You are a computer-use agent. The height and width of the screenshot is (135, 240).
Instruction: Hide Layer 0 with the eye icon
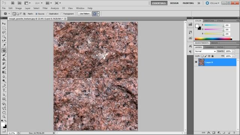point(196,62)
